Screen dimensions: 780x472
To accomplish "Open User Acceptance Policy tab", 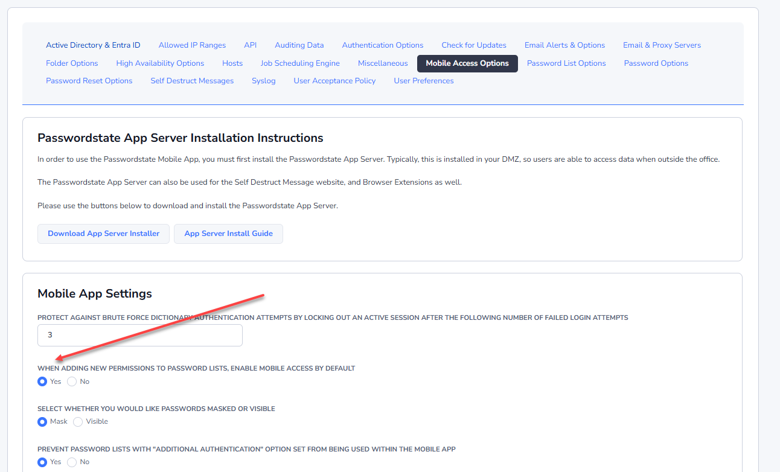I will click(x=334, y=81).
